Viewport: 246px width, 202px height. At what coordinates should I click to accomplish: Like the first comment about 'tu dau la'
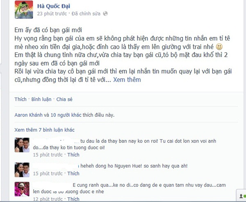pos(73,155)
